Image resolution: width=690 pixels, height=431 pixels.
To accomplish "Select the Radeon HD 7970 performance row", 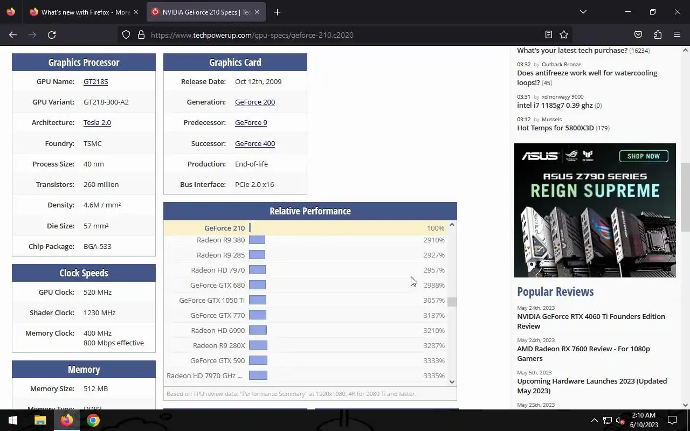I will tap(306, 270).
